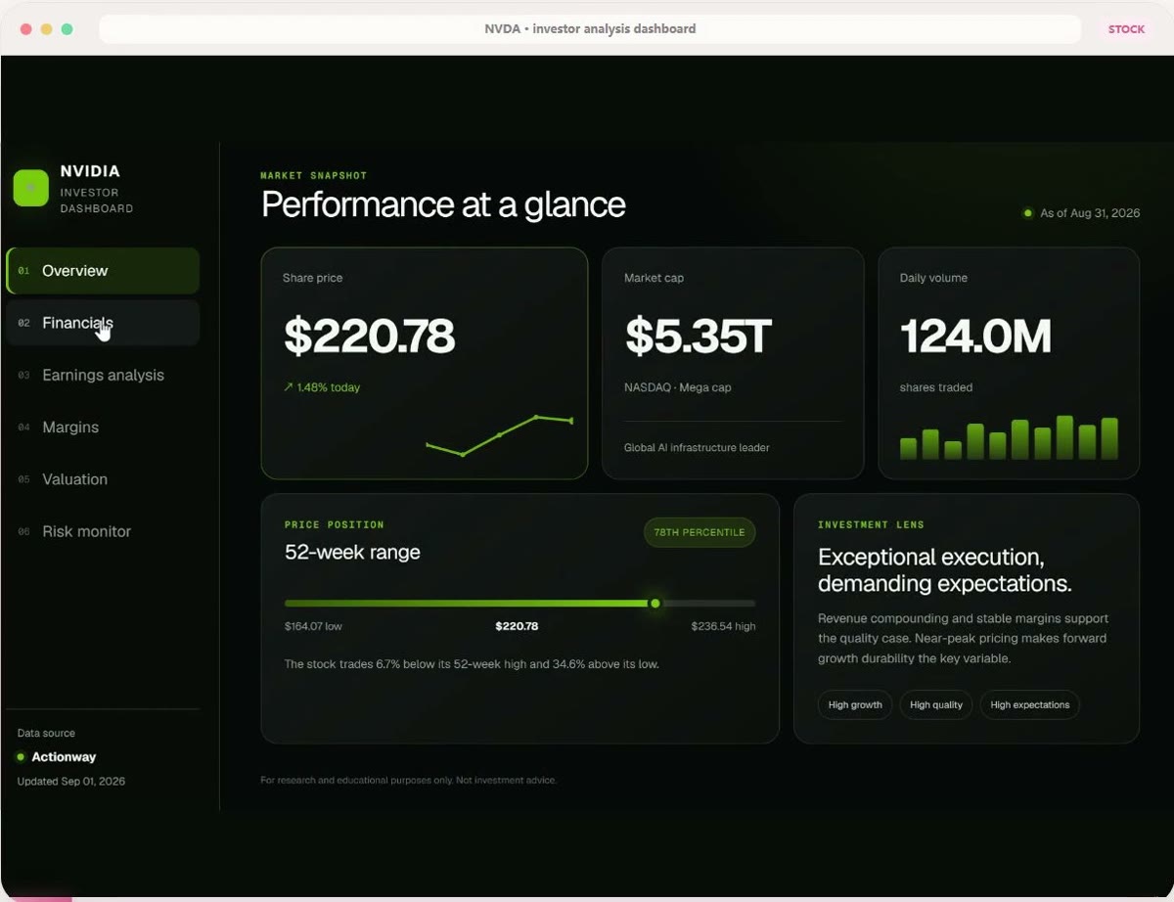
Task: Click the $164.07 low label
Action: pos(313,626)
